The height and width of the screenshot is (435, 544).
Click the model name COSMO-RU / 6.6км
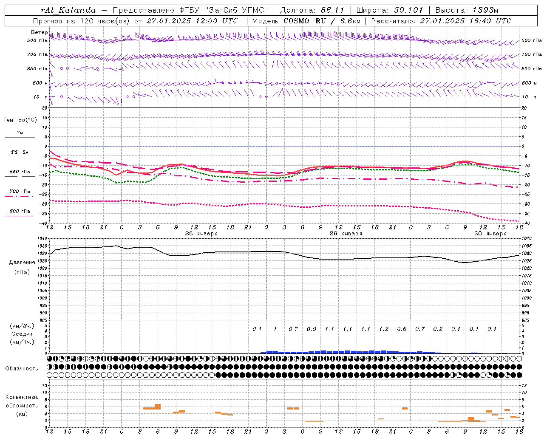click(x=322, y=21)
